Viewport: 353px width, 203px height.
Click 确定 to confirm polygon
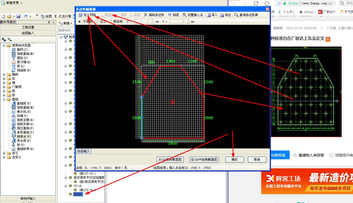[235, 160]
